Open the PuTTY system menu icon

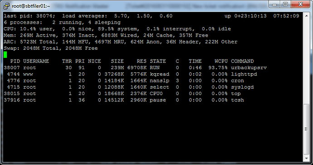pyautogui.click(x=6, y=6)
